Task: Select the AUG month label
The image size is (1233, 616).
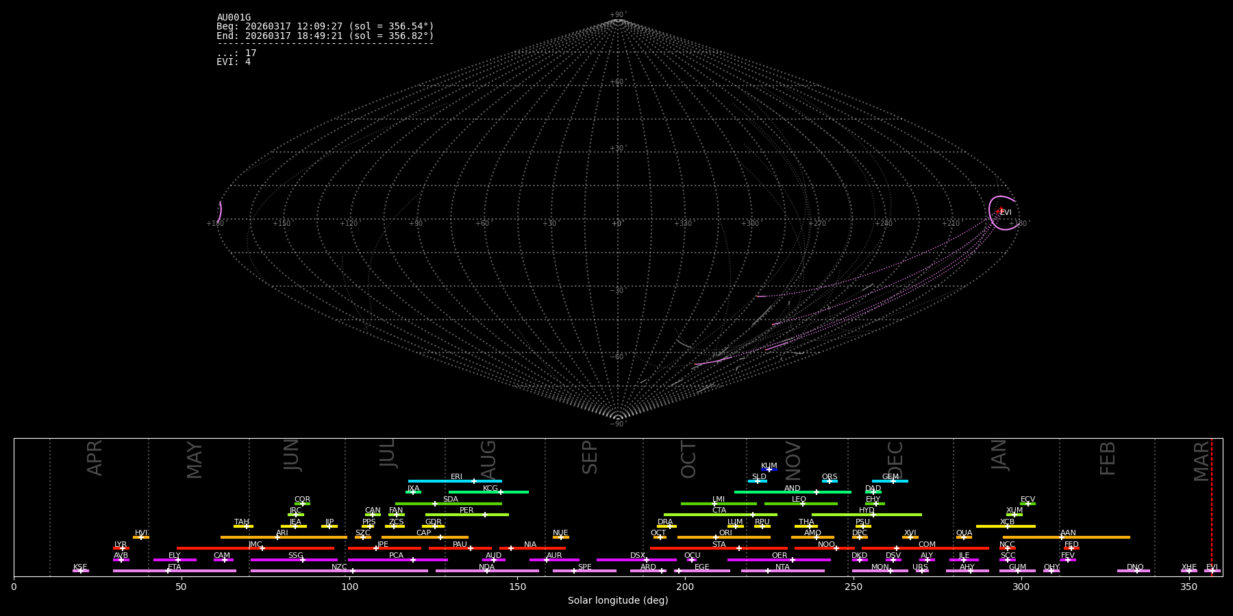Action: point(488,460)
